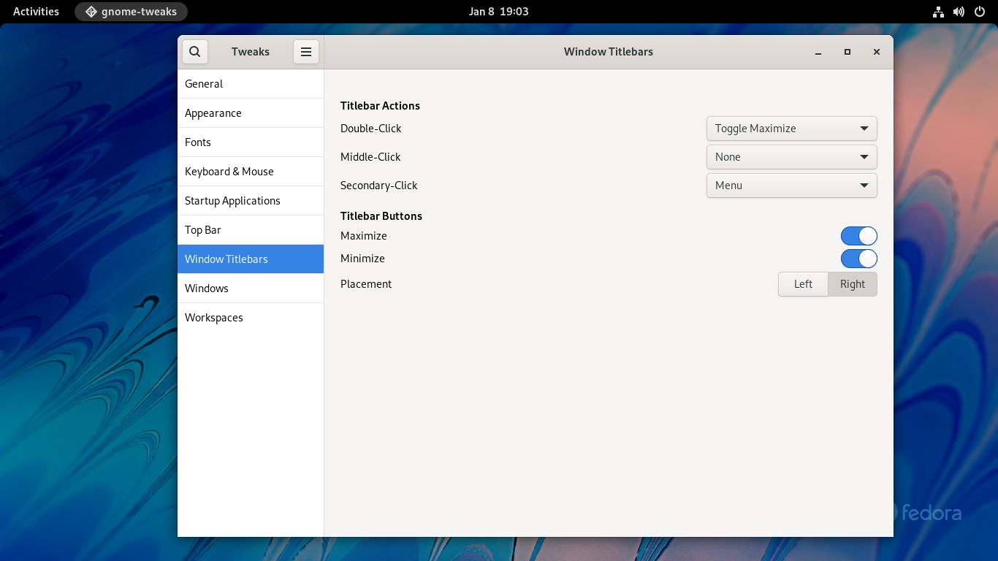Viewport: 998px width, 561px height.
Task: Minimize the Tweaks window
Action: (x=818, y=52)
